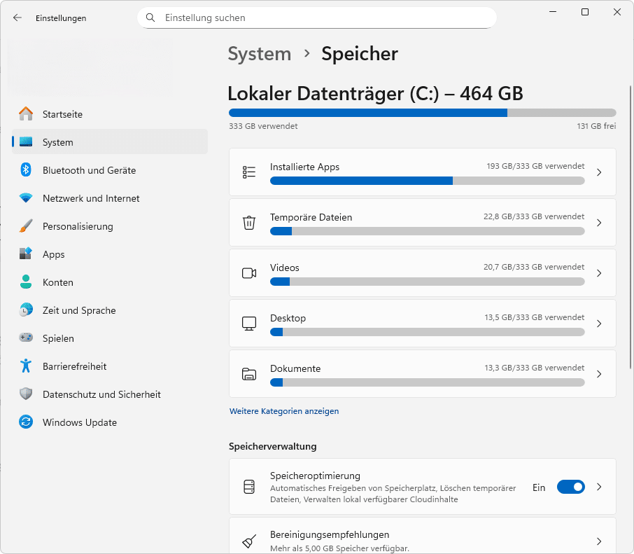Image resolution: width=634 pixels, height=554 pixels.
Task: Click the Bluetooth icon in sidebar
Action: (x=26, y=170)
